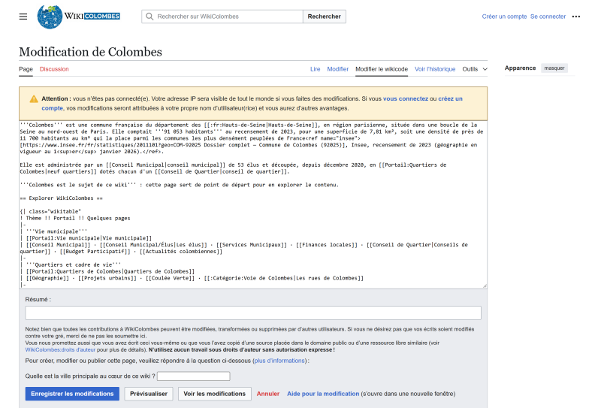Open the three-dot personal tools menu

coord(575,17)
